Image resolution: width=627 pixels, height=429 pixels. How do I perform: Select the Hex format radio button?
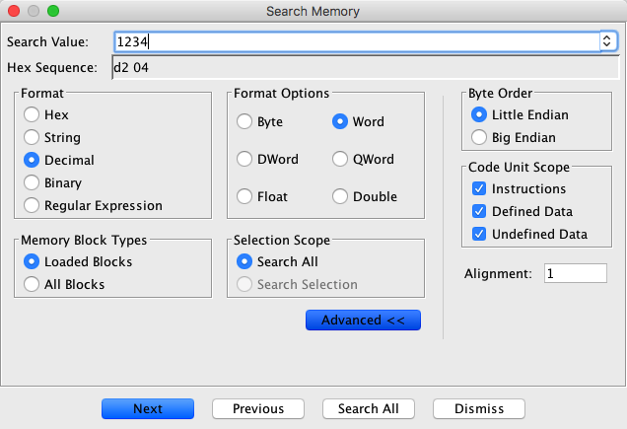[32, 115]
